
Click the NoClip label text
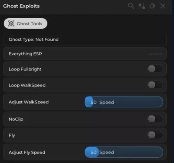point(16,119)
